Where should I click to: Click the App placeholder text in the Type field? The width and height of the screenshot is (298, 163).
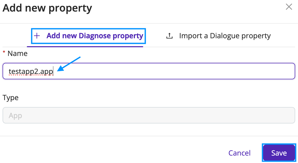point(15,116)
